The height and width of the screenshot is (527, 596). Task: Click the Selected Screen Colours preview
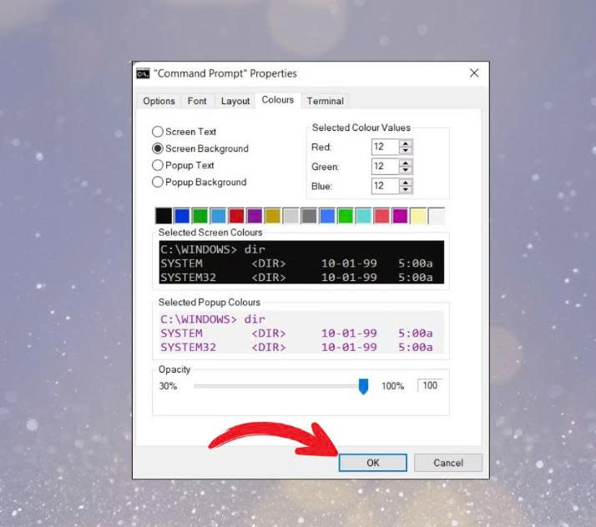301,263
